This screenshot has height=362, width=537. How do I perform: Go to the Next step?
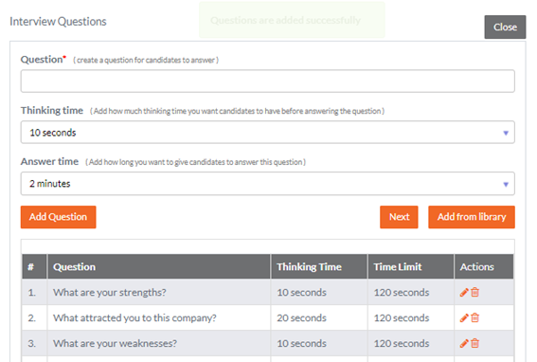399,217
